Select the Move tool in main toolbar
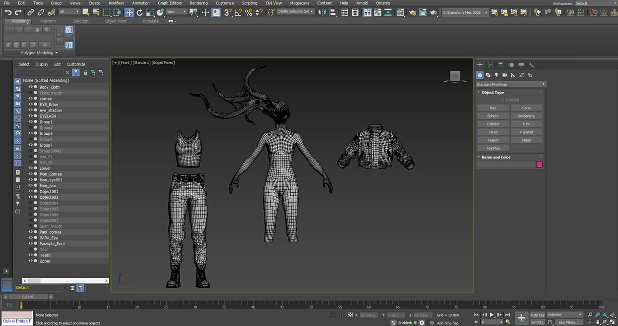Viewport: 618px width, 326px height. [x=129, y=12]
